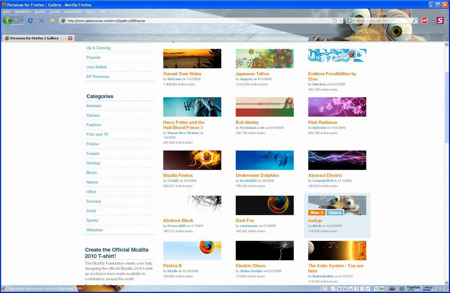Open the Just Added link

96,67
